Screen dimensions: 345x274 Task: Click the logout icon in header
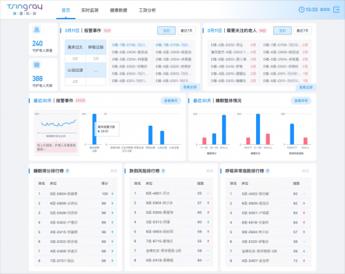coord(336,10)
